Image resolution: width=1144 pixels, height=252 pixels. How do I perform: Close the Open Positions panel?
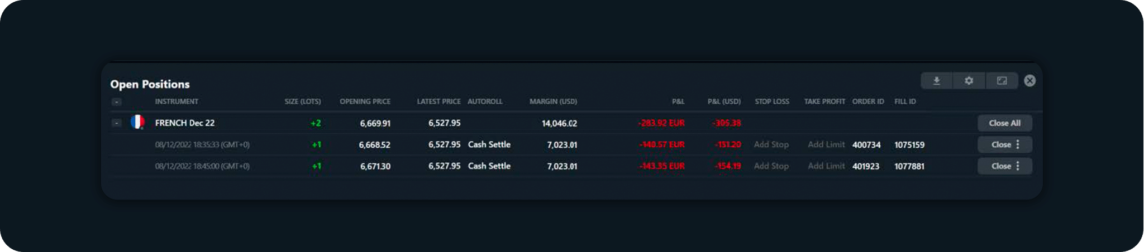1030,81
